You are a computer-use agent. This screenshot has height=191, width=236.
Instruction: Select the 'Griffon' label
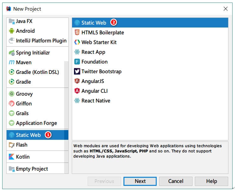tap(24, 104)
